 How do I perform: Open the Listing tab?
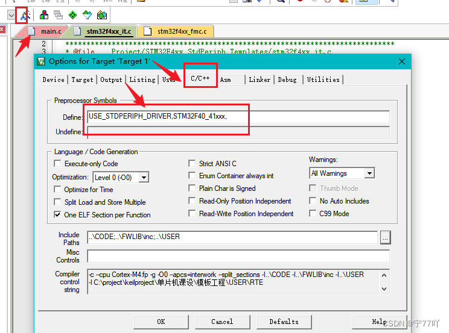[142, 79]
